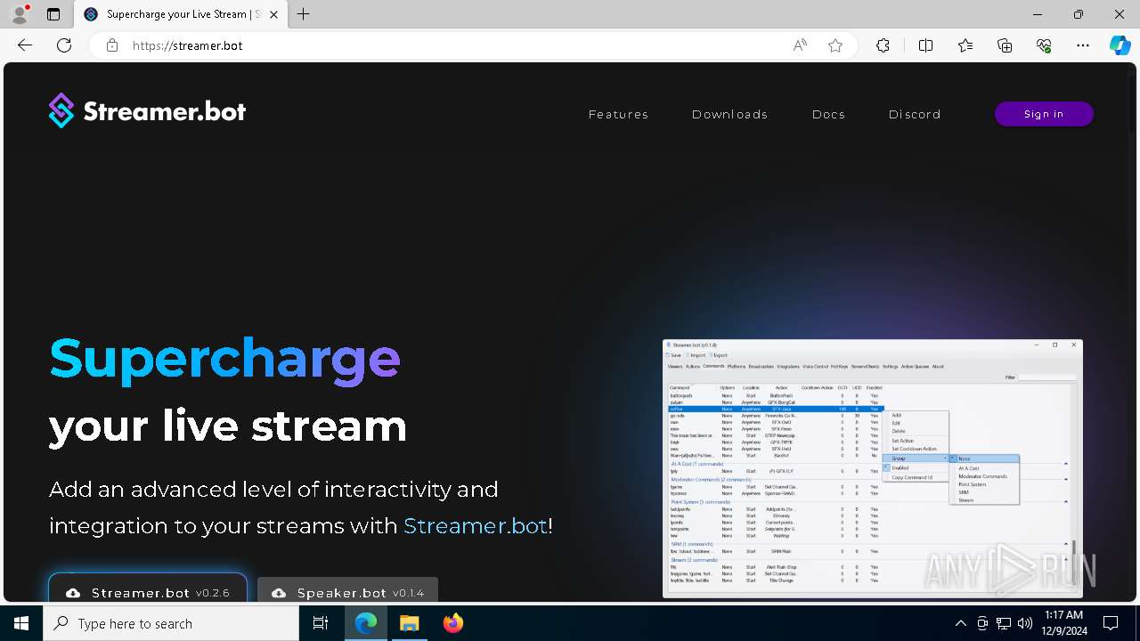View site information lock icon
Viewport: 1140px width, 641px height.
click(x=112, y=45)
